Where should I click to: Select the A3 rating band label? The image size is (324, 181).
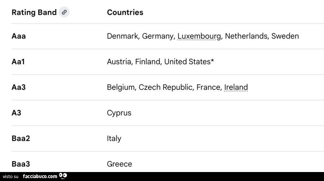(17, 113)
